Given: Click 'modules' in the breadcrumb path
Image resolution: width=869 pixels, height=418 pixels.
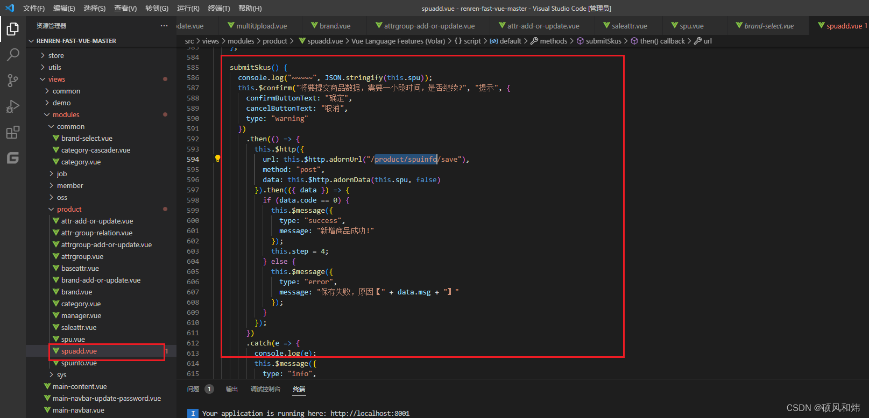Looking at the screenshot, I should pyautogui.click(x=241, y=41).
